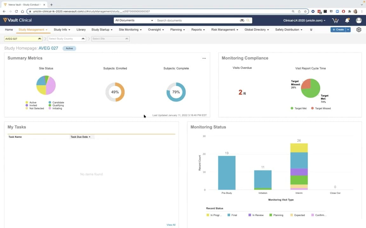The image size is (366, 228).
Task: Show more tabs with double chevron
Action: click(x=311, y=30)
